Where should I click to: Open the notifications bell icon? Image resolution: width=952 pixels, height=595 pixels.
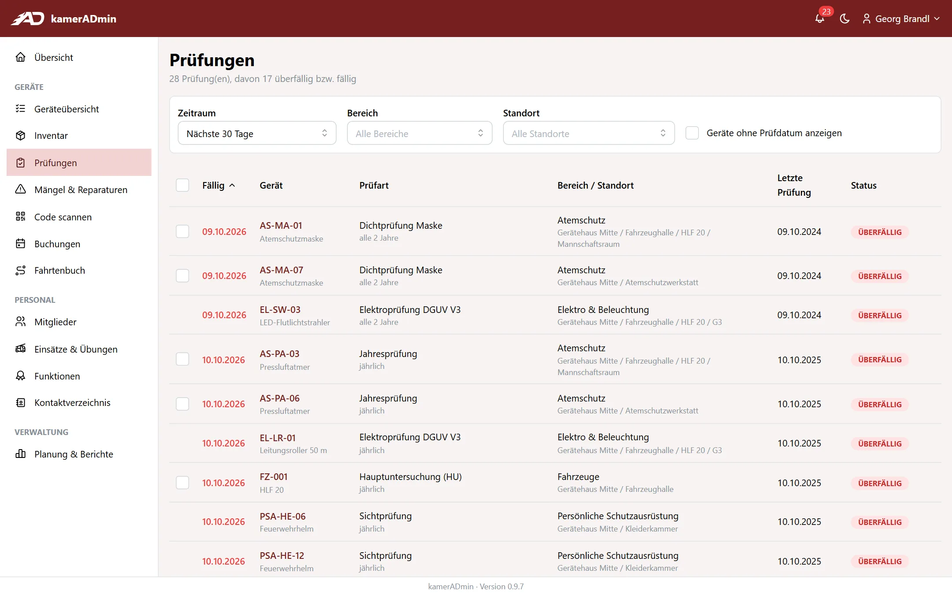tap(820, 19)
